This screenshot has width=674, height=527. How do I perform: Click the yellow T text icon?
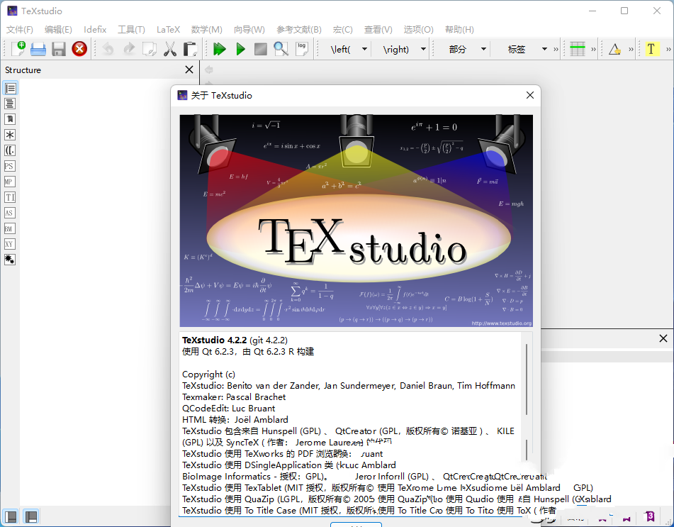[x=651, y=49]
